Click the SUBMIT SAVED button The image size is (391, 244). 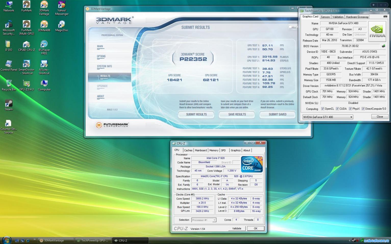(x=278, y=115)
